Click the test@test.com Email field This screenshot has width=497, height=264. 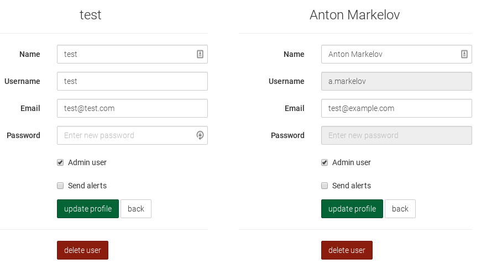point(133,108)
